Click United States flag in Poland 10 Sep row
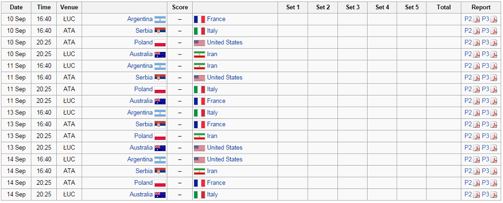 199,43
